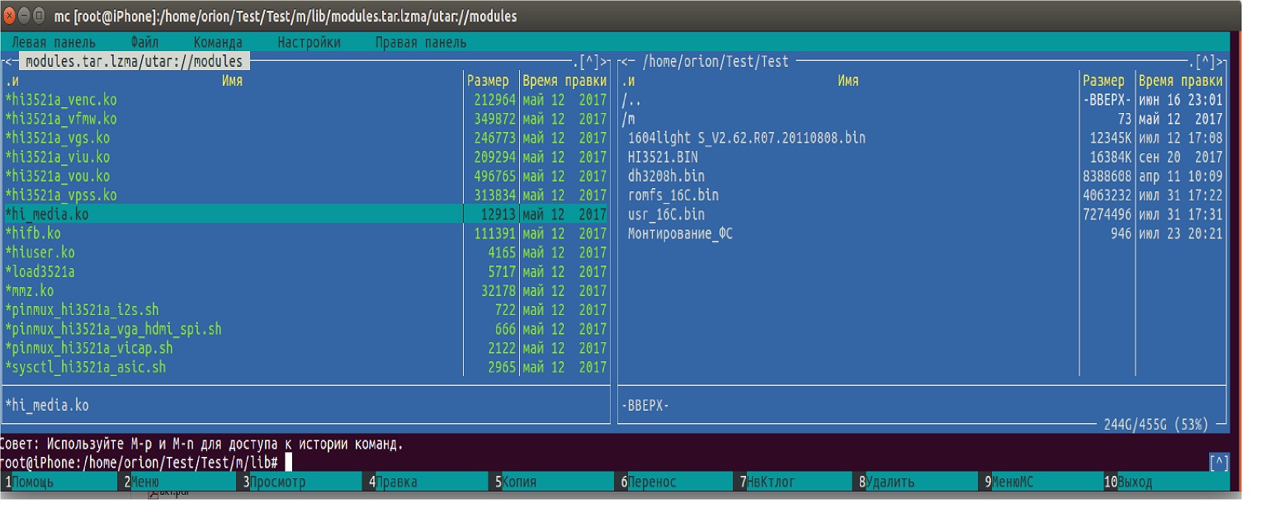Go to parent directory /.. entry
Image resolution: width=1261 pixels, height=508 pixels.
click(630, 100)
